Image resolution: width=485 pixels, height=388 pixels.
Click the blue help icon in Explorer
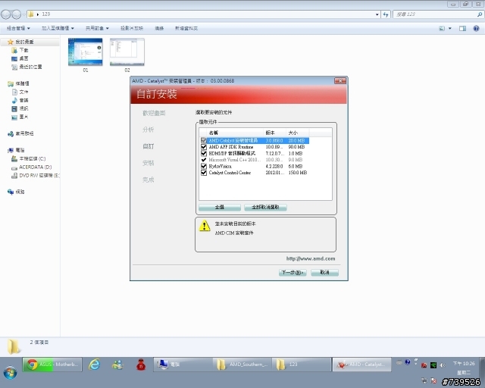[477, 29]
